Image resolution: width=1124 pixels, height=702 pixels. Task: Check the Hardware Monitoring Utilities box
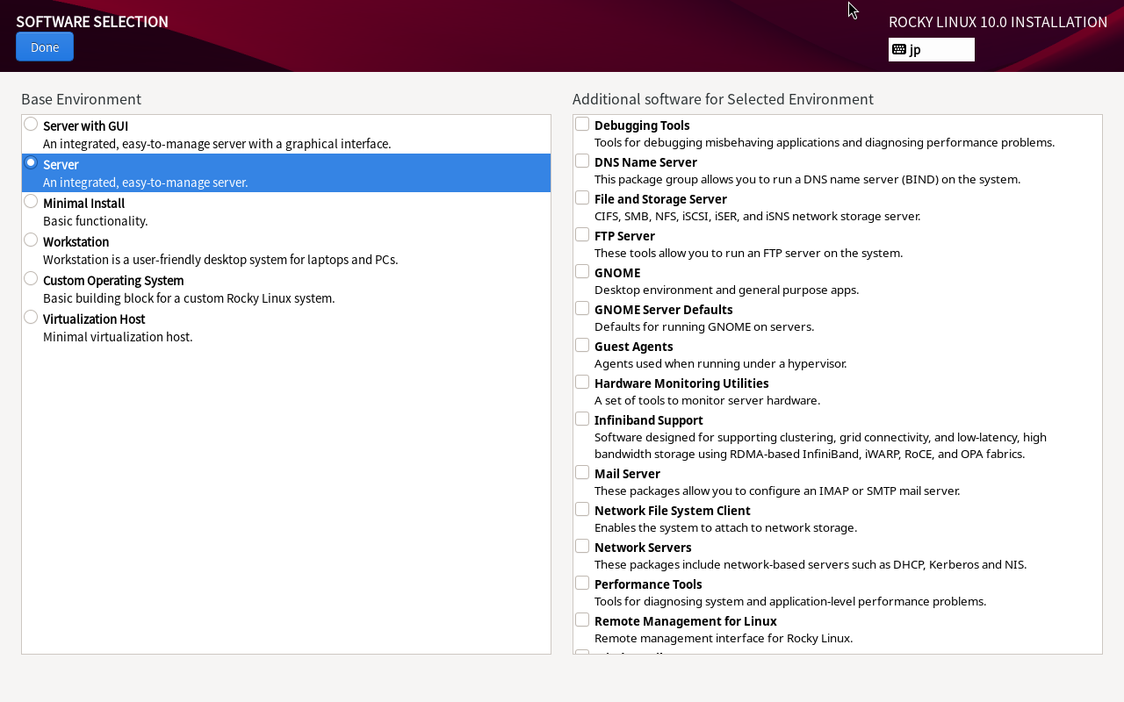click(582, 382)
